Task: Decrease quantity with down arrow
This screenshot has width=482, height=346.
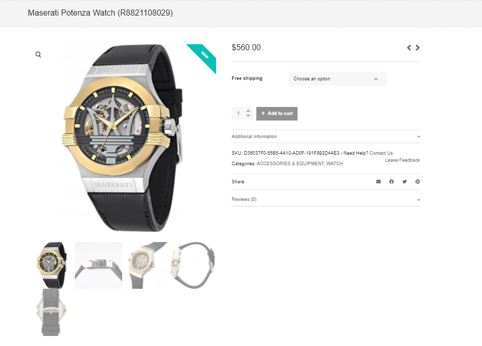Action: (248, 116)
